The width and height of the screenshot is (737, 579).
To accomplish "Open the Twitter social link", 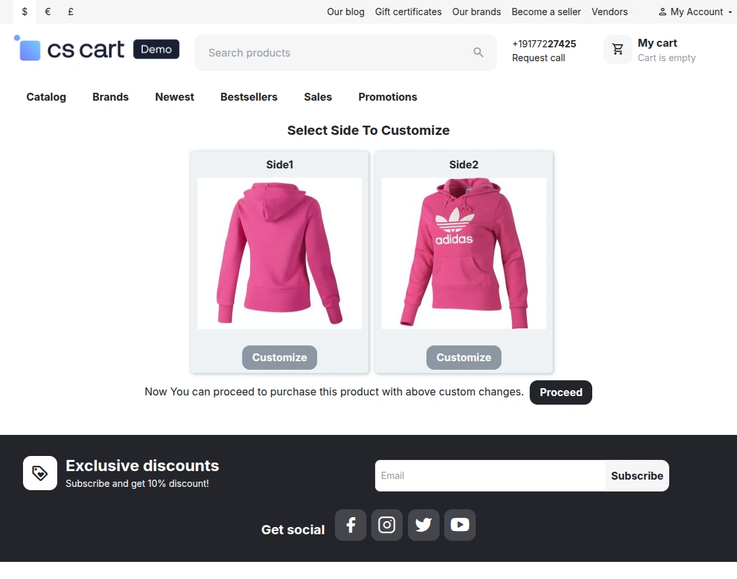I will 424,525.
